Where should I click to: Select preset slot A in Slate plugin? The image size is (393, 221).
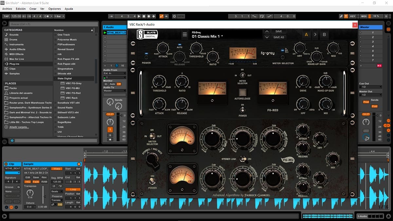pyautogui.click(x=307, y=34)
